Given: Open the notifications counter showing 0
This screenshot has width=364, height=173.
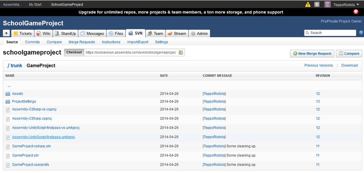Looking at the screenshot, I should (x=317, y=4).
